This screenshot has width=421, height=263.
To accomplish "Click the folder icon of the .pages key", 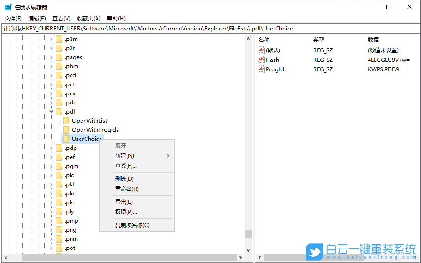I will (x=60, y=57).
